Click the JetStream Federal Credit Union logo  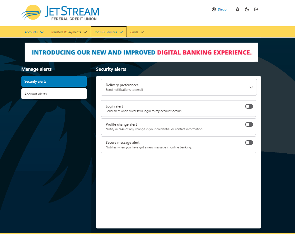(60, 13)
